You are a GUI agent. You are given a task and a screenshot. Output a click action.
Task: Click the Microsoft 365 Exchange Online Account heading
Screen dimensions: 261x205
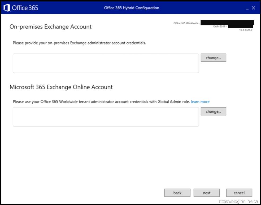tap(61, 87)
